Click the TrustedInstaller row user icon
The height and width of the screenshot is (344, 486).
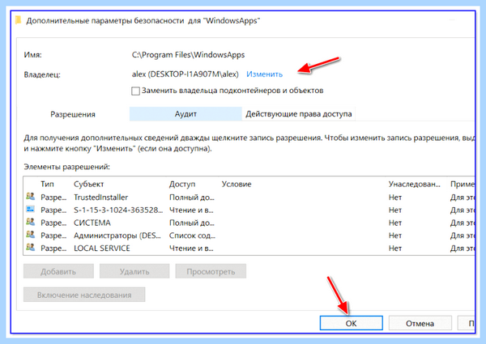tap(31, 197)
